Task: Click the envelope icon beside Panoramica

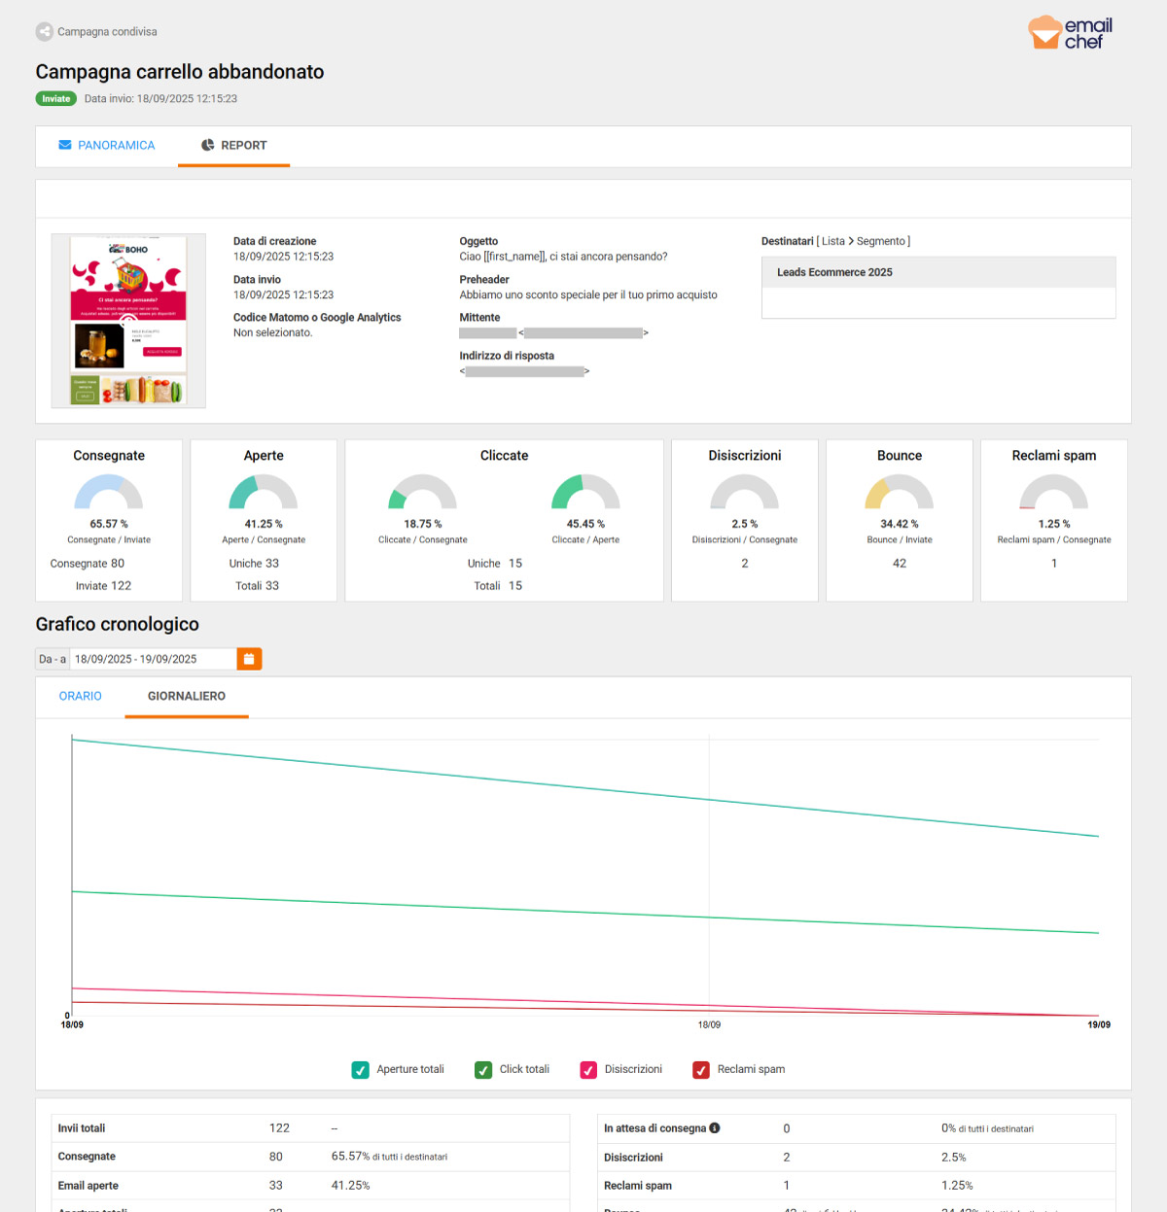Action: (x=65, y=145)
